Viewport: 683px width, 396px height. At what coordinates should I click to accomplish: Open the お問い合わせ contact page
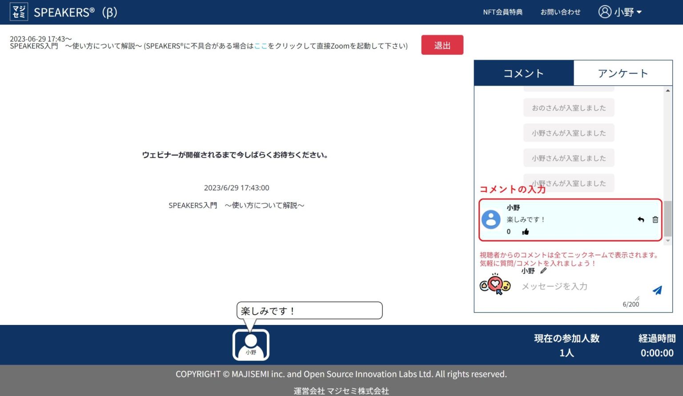[x=560, y=12]
